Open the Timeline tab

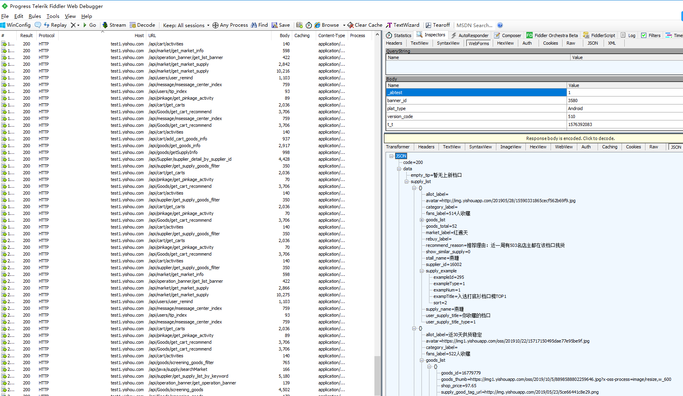[674, 35]
